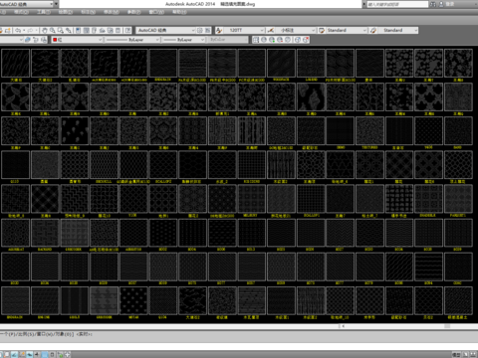This screenshot has height=358, width=478.
Task: Toggle Grid display in status bar
Action: pos(7,354)
